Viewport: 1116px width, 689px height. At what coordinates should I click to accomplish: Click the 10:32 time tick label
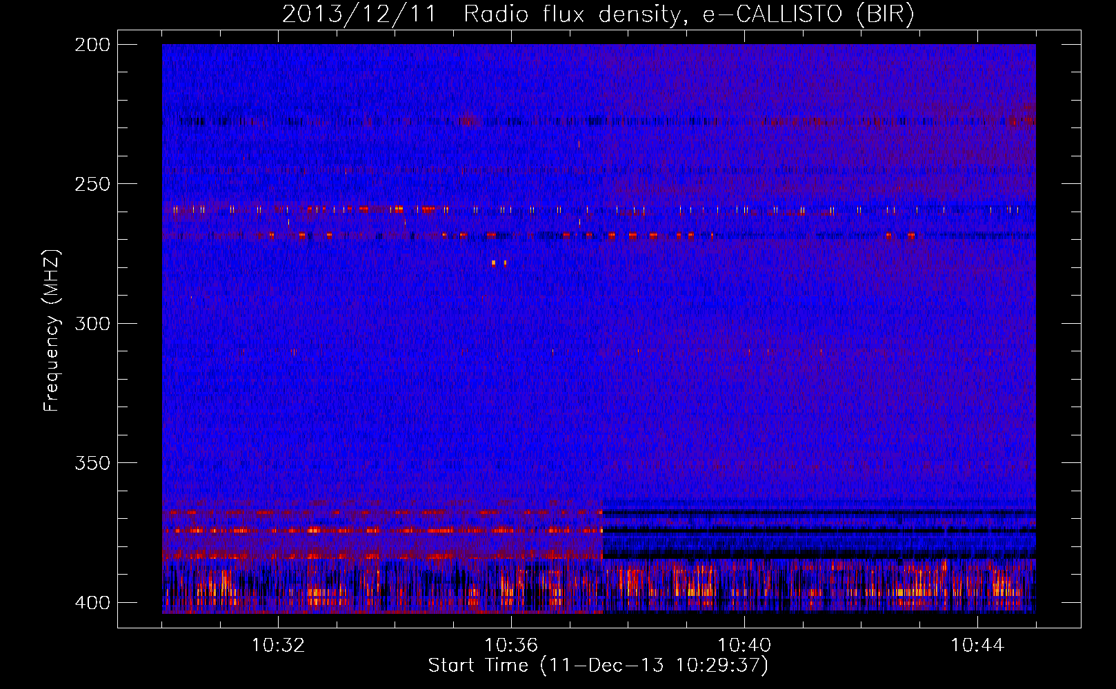click(278, 646)
